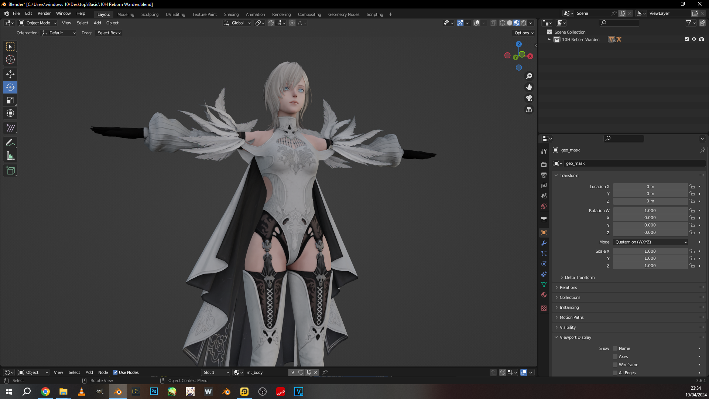Viewport: 709px width, 399px height.
Task: Unlink the mt_body material with X
Action: tap(316, 372)
